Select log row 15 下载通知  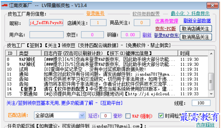(x=107, y=94)
